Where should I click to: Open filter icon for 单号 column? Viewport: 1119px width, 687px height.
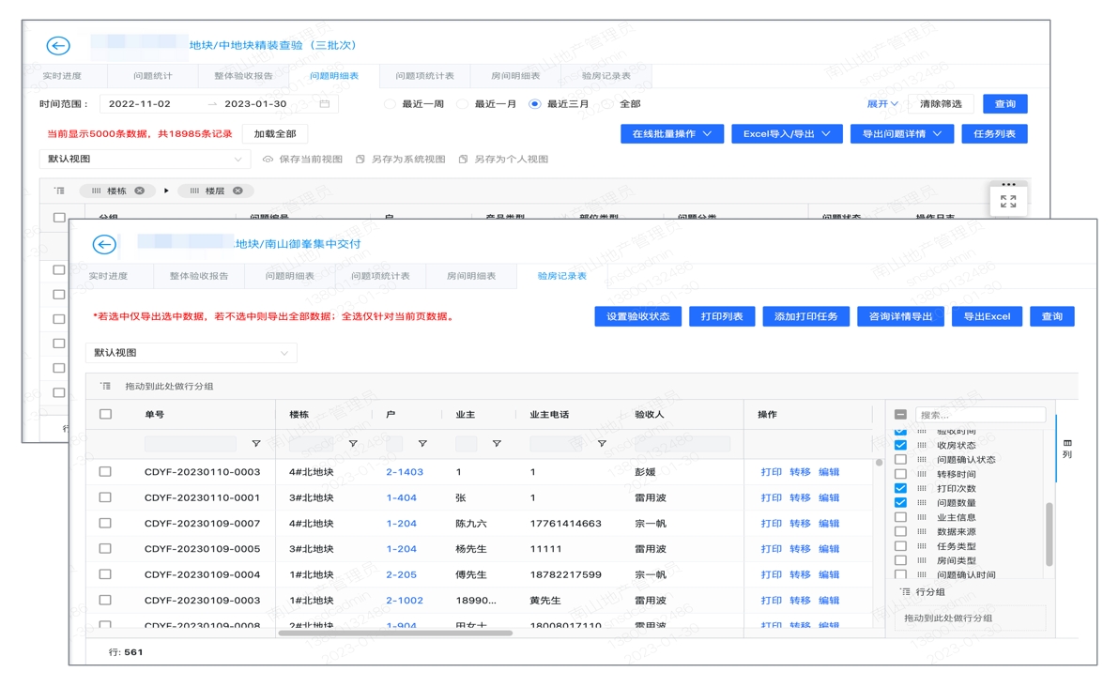point(256,444)
